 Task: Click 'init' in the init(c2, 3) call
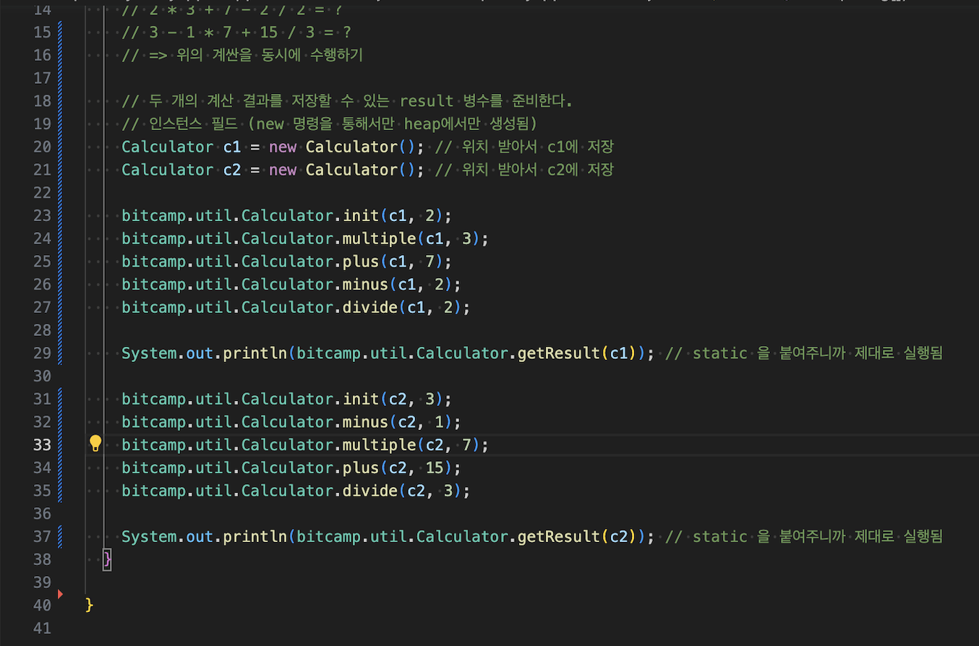[x=361, y=399]
